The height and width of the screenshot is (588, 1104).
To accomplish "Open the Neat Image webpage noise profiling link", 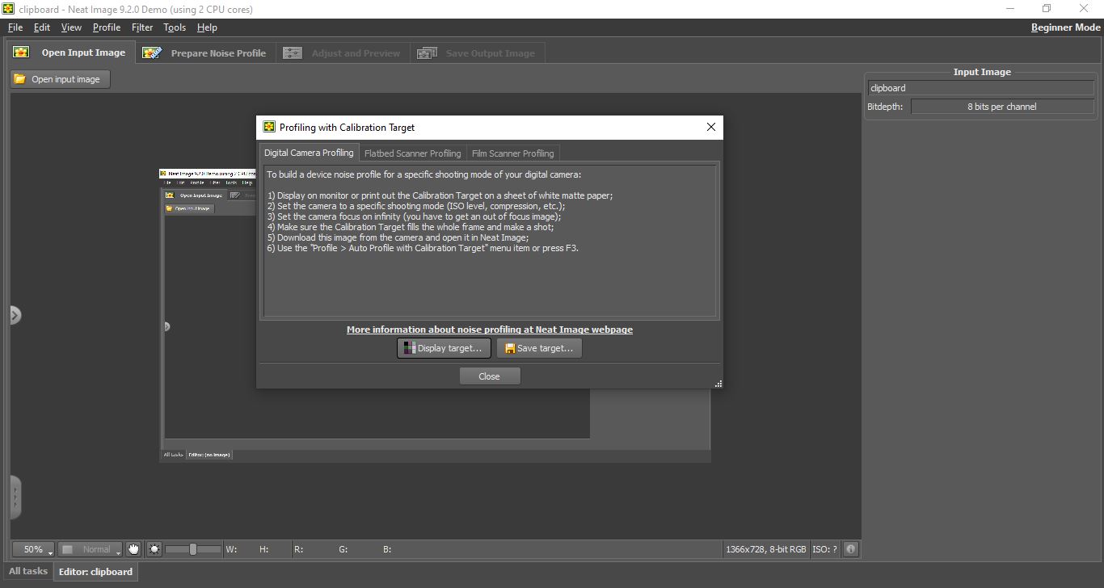I will pos(490,330).
